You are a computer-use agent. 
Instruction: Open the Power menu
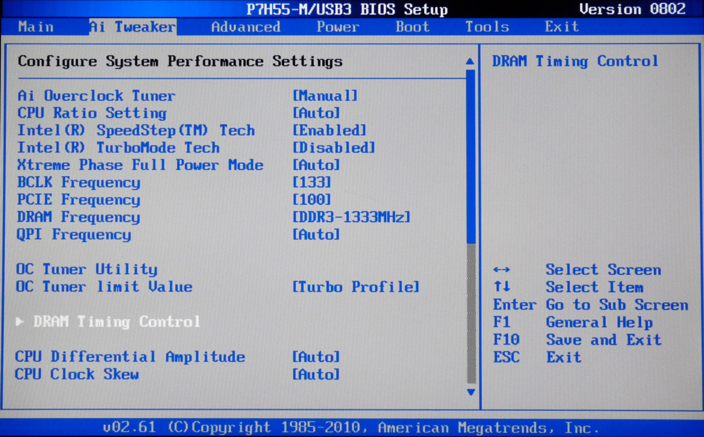[338, 26]
